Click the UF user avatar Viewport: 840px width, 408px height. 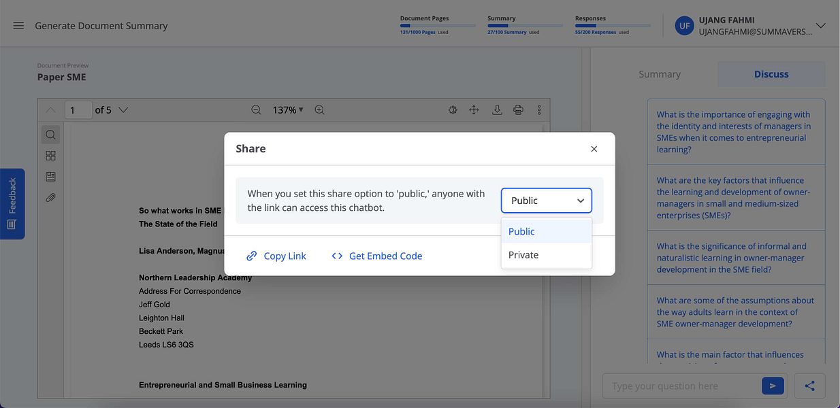point(684,26)
